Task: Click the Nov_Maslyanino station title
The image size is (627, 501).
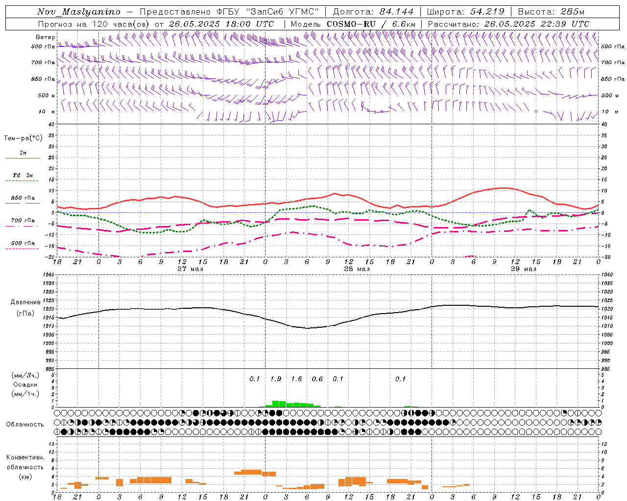Action: point(79,12)
